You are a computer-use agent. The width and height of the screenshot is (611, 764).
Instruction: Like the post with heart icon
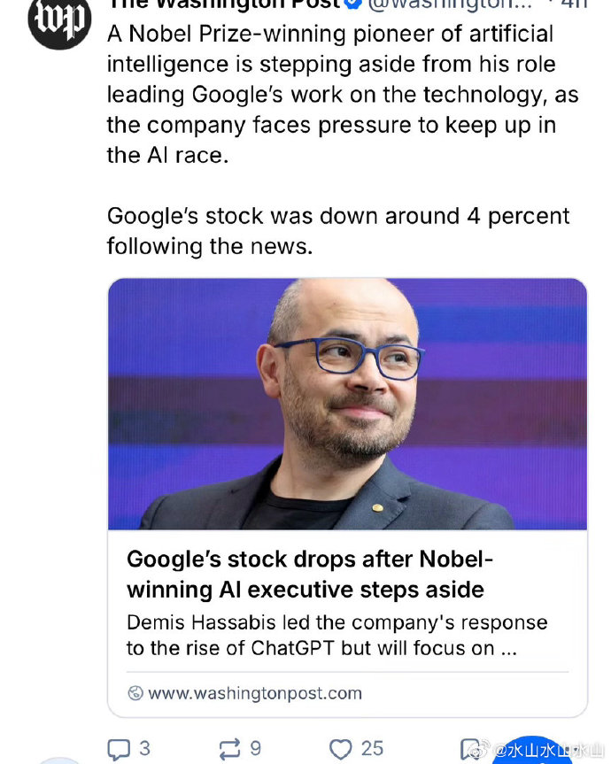tap(341, 749)
